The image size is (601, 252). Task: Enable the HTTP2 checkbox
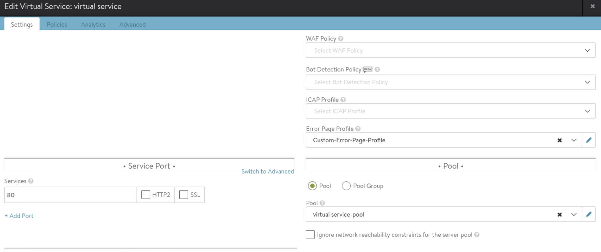click(146, 195)
